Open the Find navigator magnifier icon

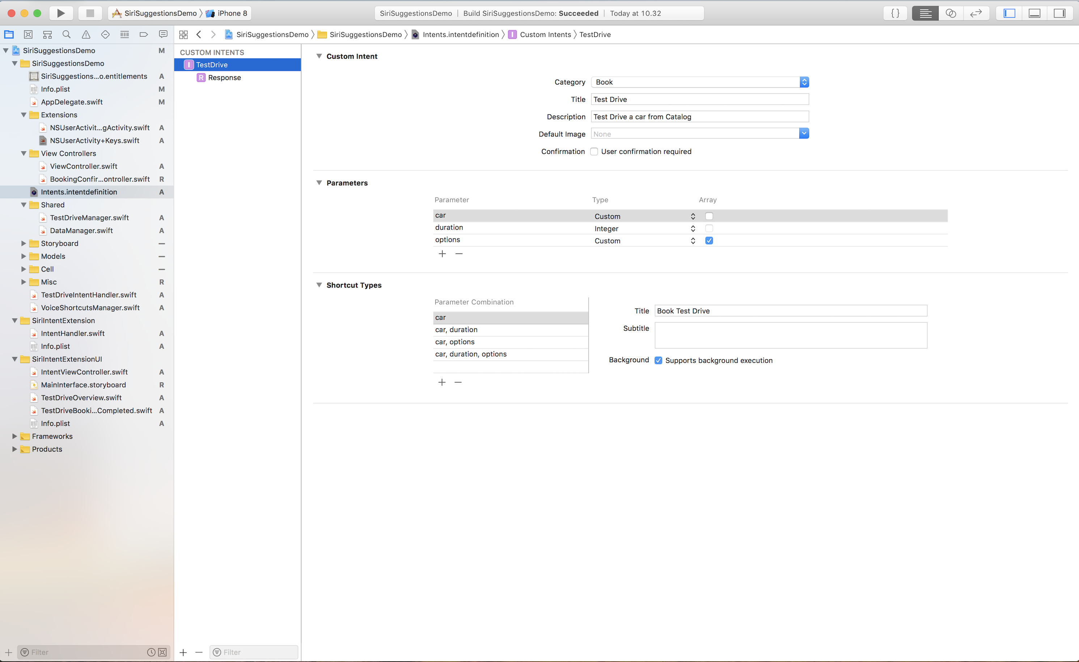[x=67, y=34]
